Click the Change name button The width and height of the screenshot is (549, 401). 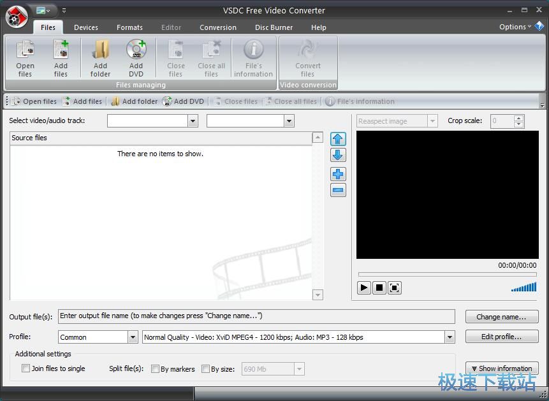tap(502, 316)
